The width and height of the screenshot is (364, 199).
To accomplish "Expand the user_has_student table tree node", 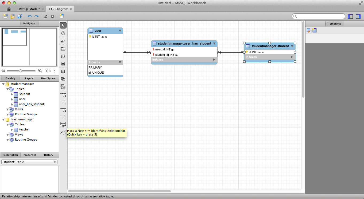I will [12, 104].
